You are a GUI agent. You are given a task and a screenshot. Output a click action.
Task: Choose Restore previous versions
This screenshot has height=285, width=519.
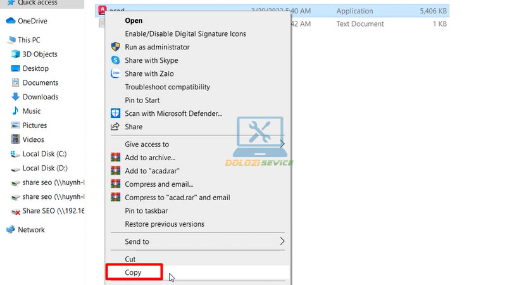165,224
